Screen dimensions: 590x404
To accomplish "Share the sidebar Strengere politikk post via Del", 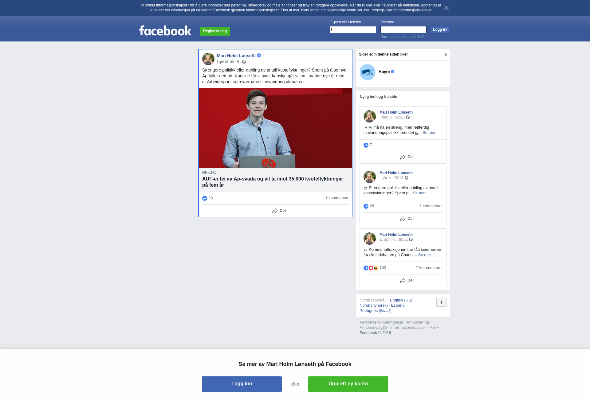I will coord(407,219).
